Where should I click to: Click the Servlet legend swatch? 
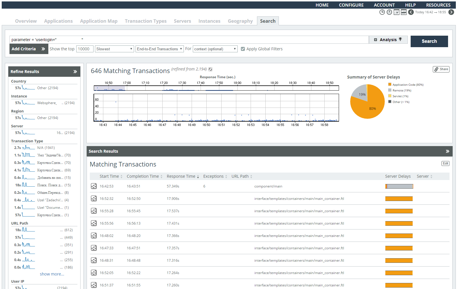pyautogui.click(x=390, y=96)
